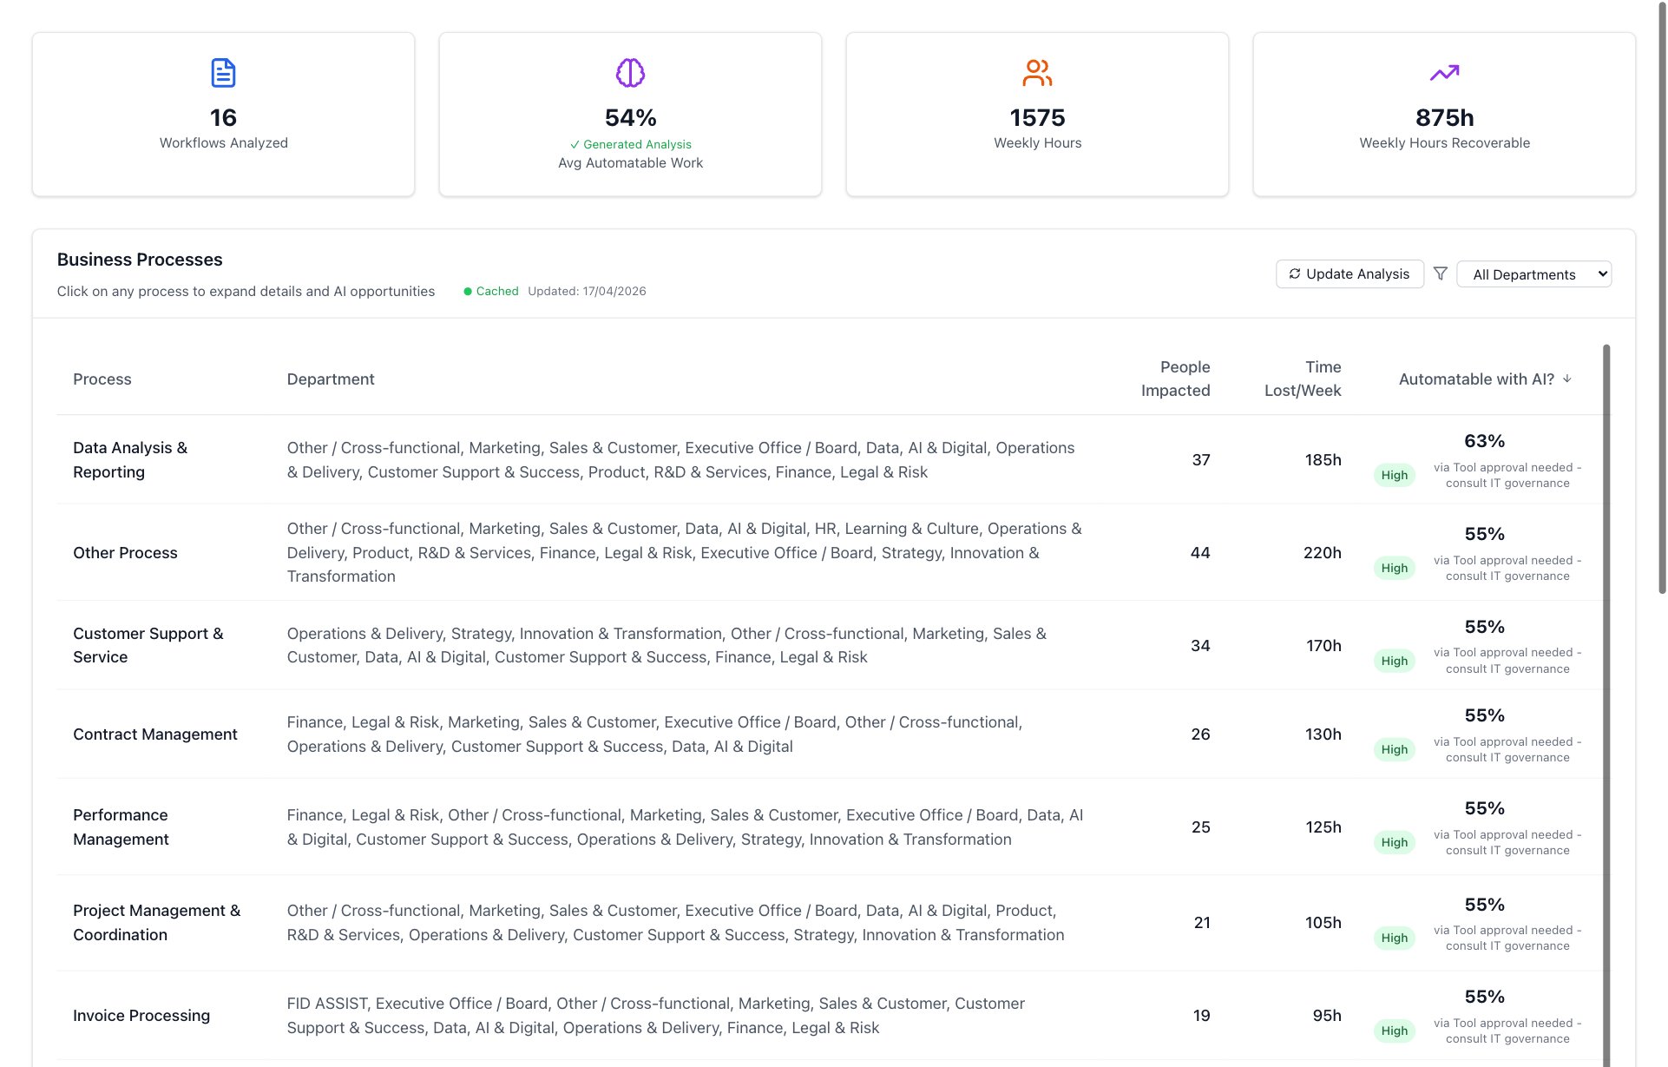Viewport: 1668px width, 1067px height.
Task: Click the 95h time lost value
Action: [x=1327, y=1016]
